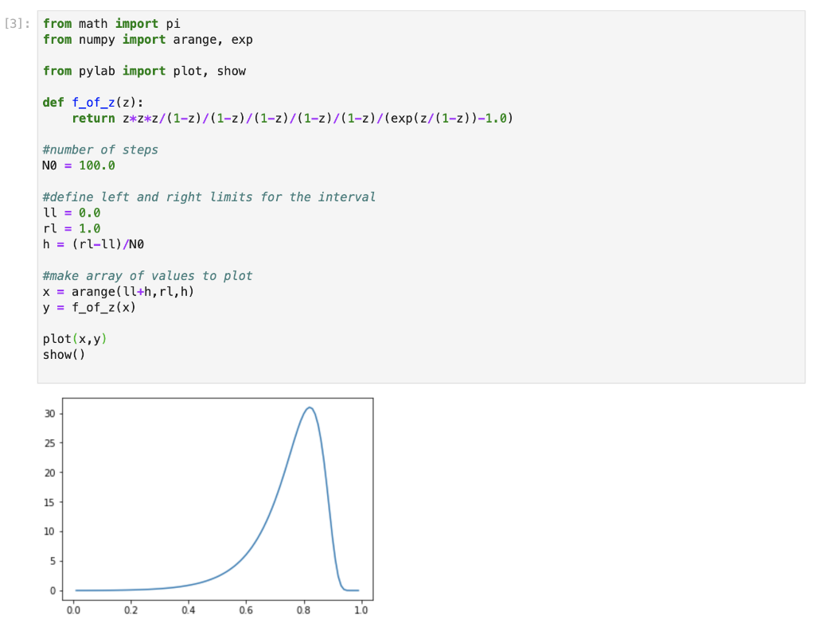Click the 'def f_of_z(z):' function definition
Viewport: 815px width, 623px height.
pos(92,103)
